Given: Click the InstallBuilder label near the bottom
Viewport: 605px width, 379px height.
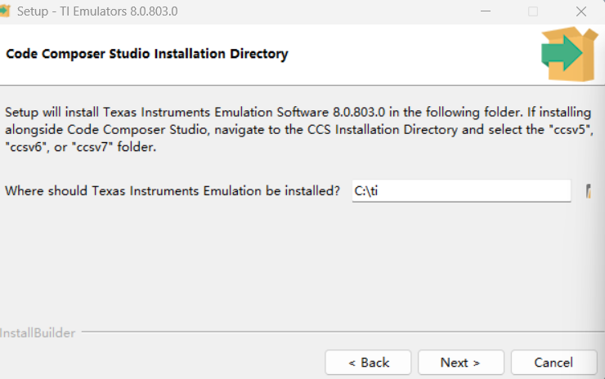Looking at the screenshot, I should point(38,333).
